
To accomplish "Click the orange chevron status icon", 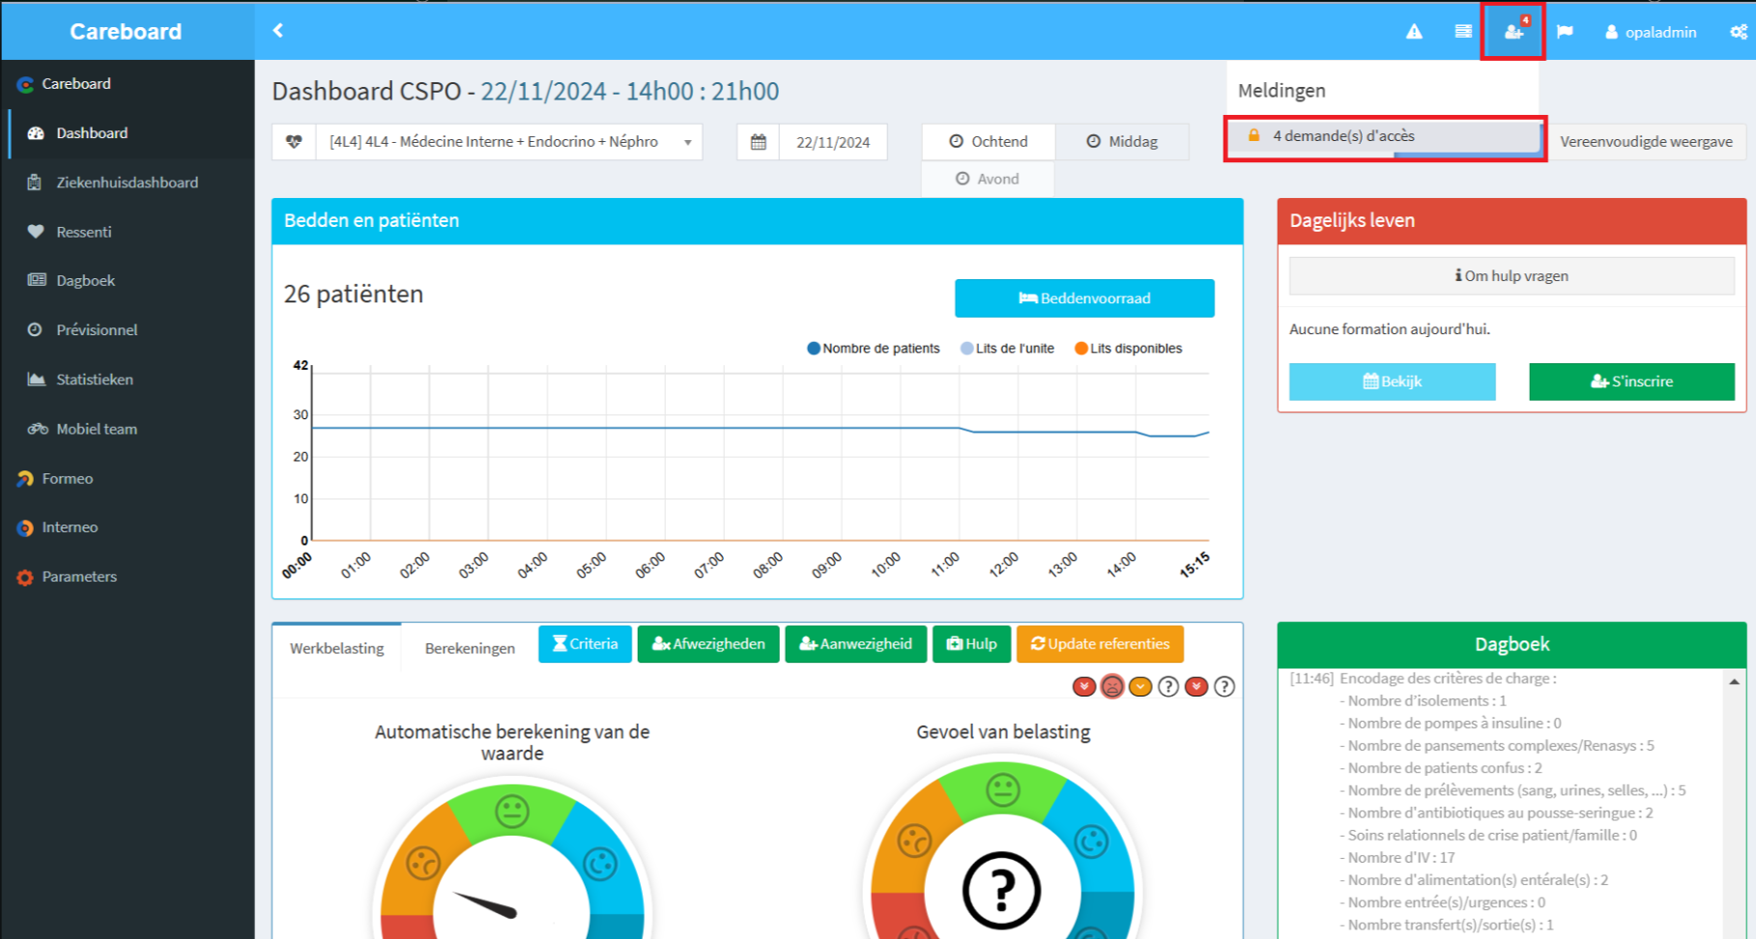I will coord(1140,687).
